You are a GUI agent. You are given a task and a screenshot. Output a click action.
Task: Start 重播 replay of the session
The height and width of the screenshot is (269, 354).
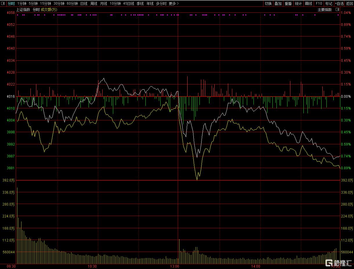click(x=288, y=3)
